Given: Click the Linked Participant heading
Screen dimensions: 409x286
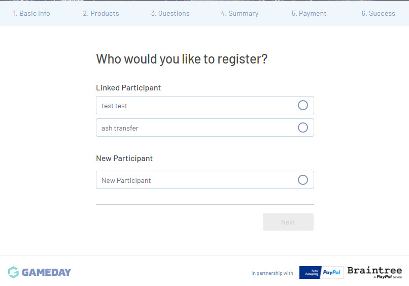Looking at the screenshot, I should pos(128,88).
